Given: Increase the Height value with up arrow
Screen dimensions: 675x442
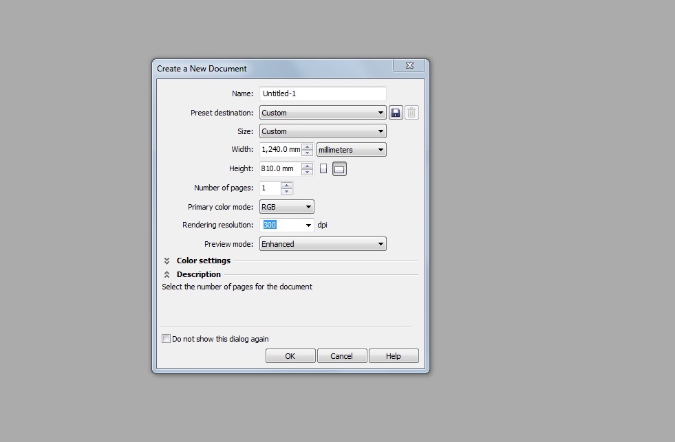Looking at the screenshot, I should tap(307, 166).
